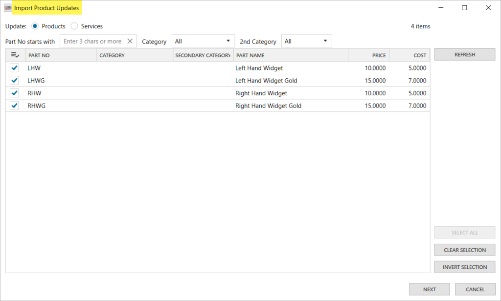Image resolution: width=501 pixels, height=301 pixels.
Task: Click the Clear Selection button
Action: (x=464, y=250)
